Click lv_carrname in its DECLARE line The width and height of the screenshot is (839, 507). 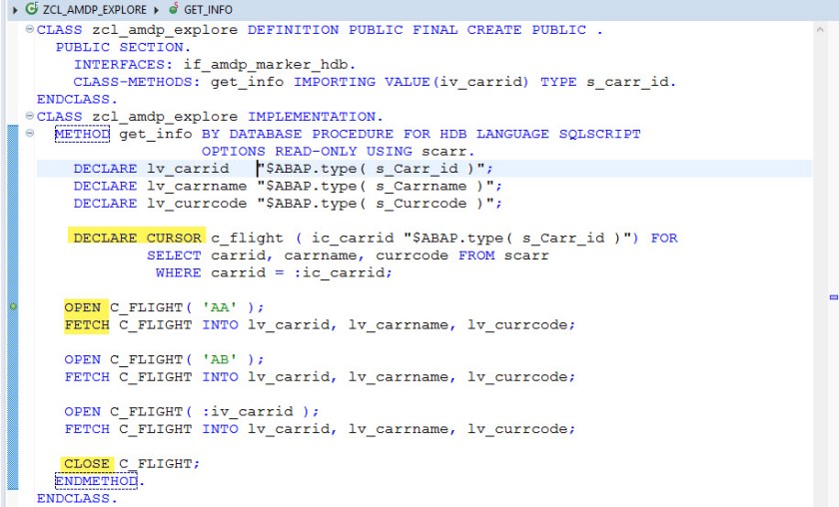[x=197, y=186]
